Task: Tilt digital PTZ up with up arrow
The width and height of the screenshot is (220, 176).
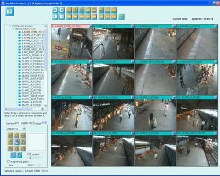Action: point(17,136)
